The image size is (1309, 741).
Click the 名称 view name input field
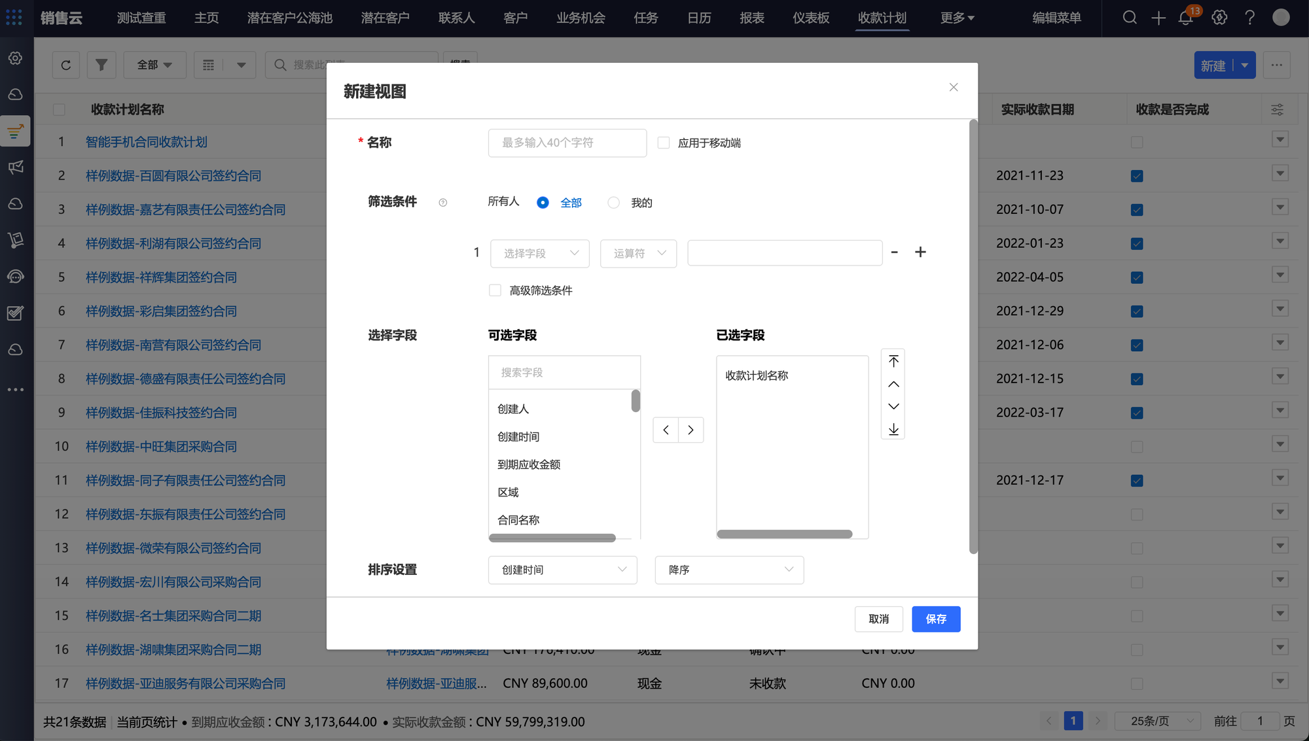(x=567, y=143)
